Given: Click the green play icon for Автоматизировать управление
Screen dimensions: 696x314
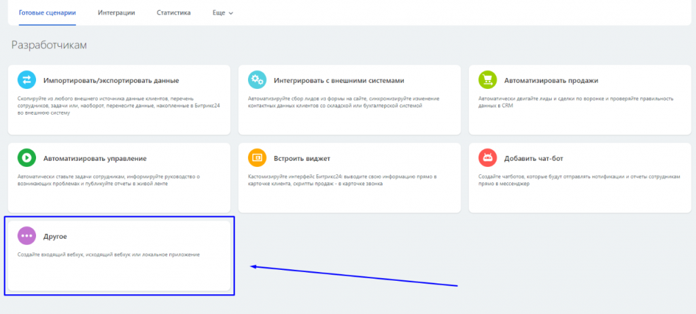Looking at the screenshot, I should (27, 157).
